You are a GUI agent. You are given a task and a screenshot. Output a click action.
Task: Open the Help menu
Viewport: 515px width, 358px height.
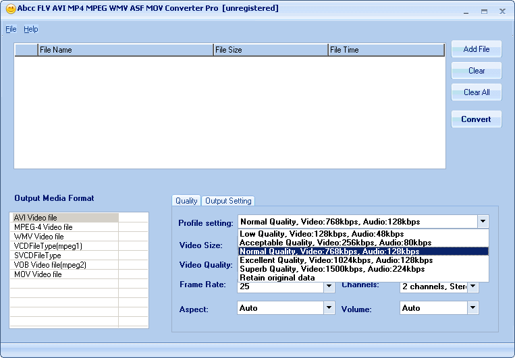click(31, 29)
